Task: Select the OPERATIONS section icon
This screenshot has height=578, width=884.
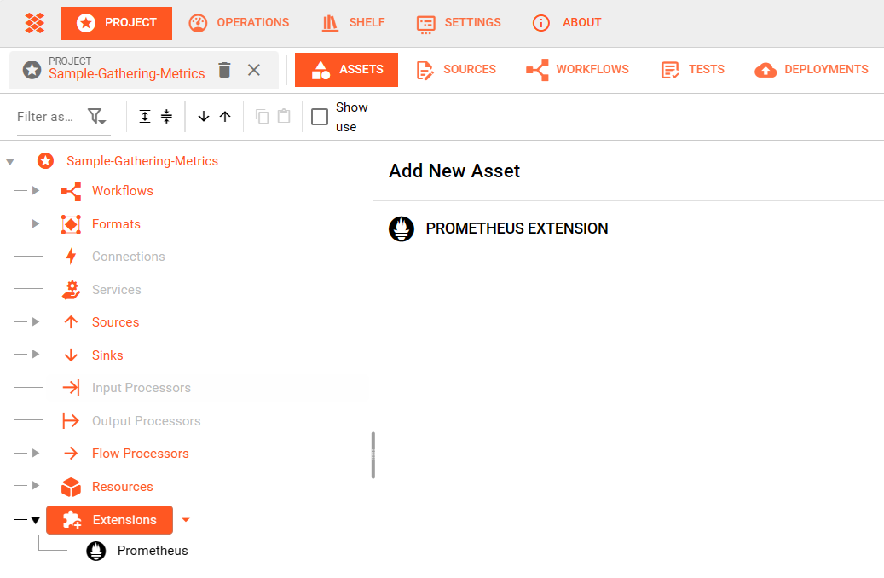Action: [198, 23]
